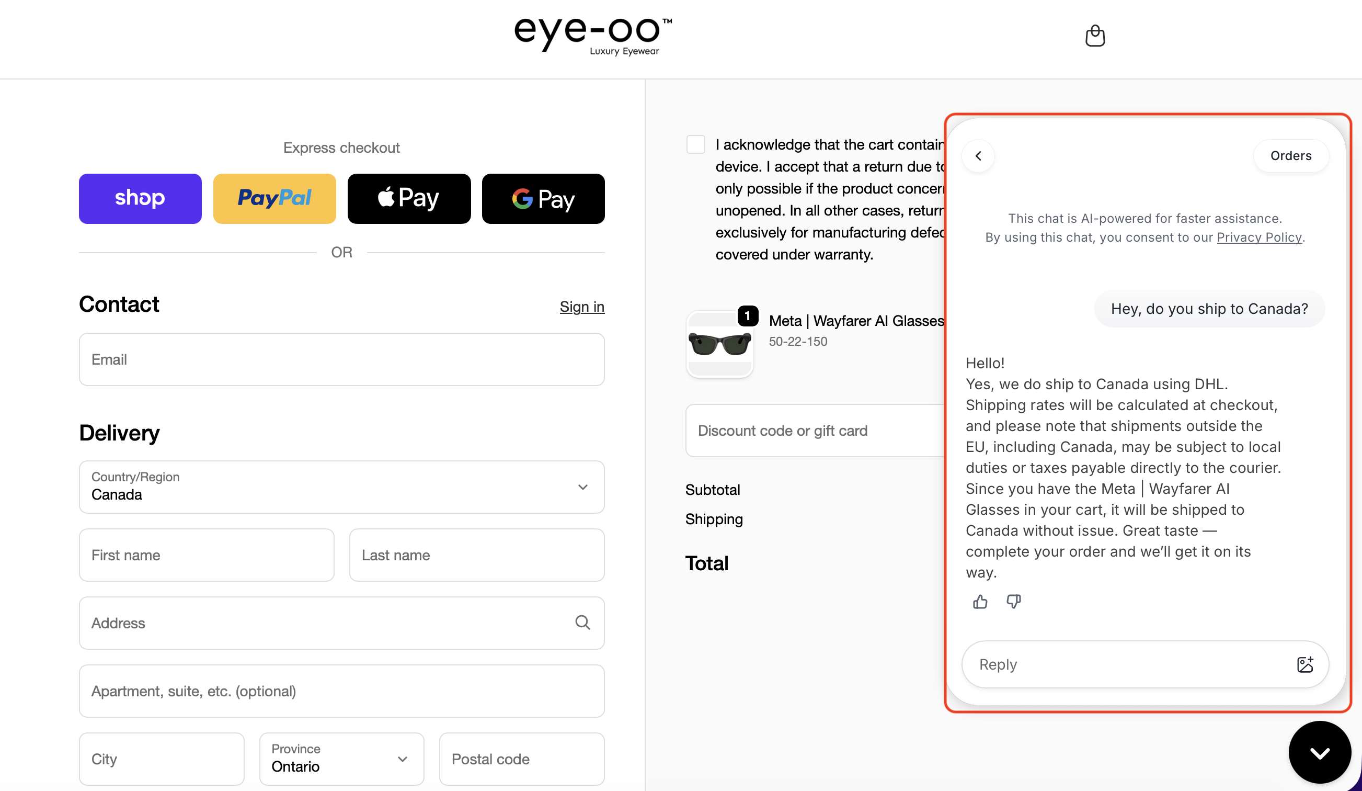
Task: Collapse the chat with the chevron button
Action: [x=1319, y=752]
